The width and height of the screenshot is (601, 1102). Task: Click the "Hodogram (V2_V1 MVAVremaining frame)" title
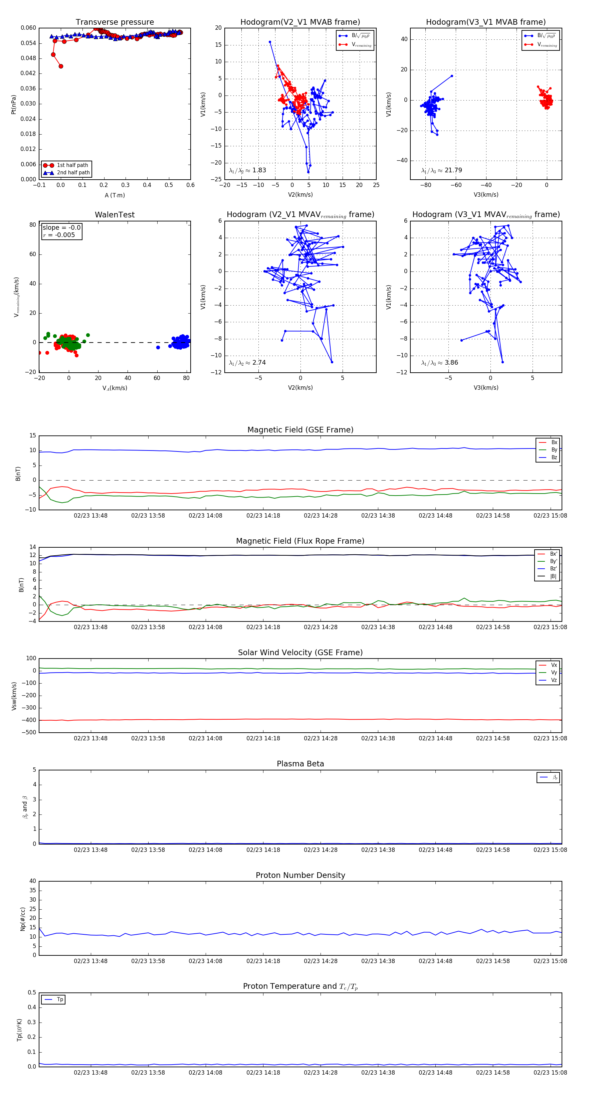point(300,215)
